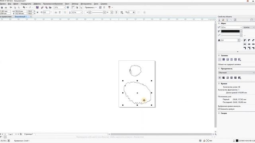
Task: Open the Инструменты menu
Action: point(86,4)
